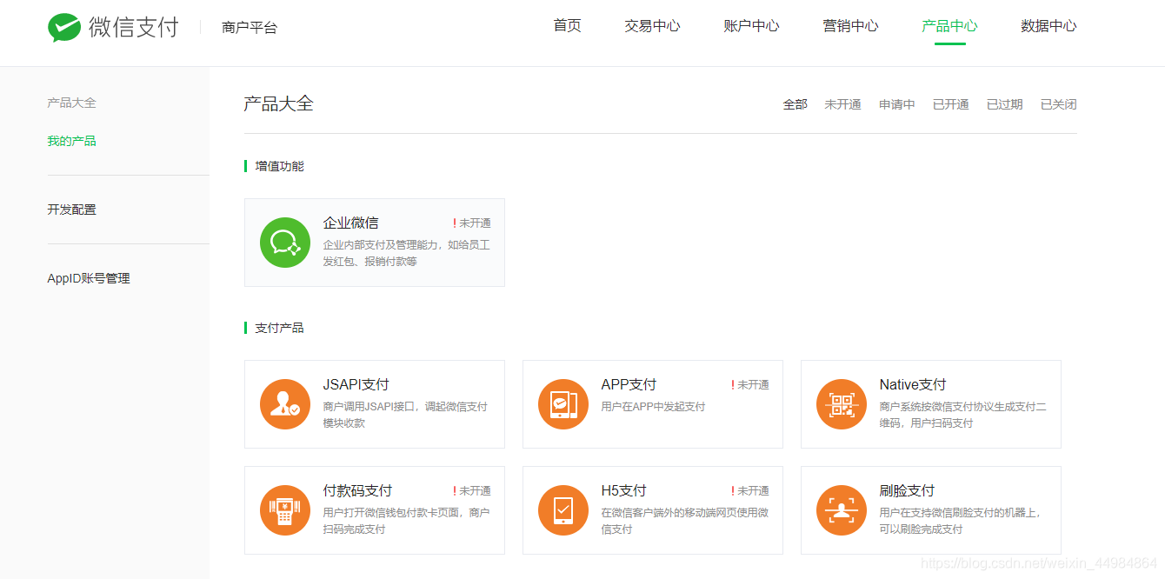Click the 刷脸支付 face scan icon

(x=842, y=510)
